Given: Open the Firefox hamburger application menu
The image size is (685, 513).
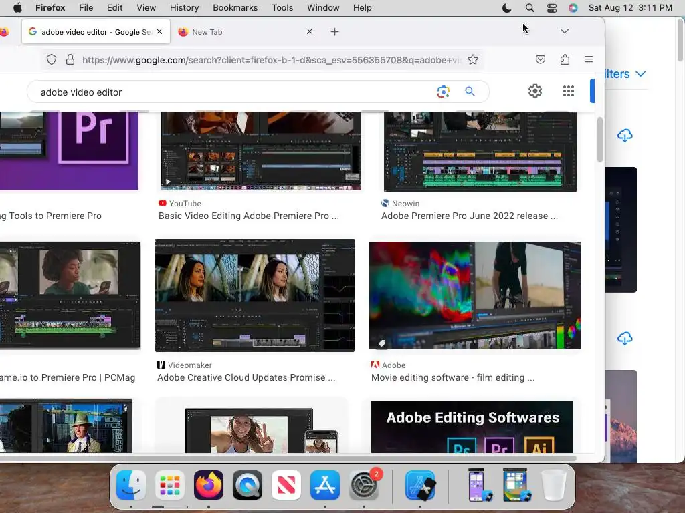Looking at the screenshot, I should tap(589, 59).
